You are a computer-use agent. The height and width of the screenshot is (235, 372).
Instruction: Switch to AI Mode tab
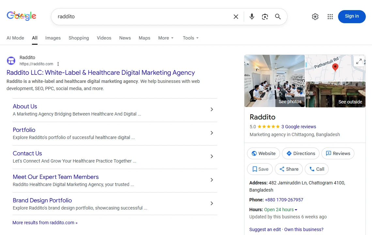pyautogui.click(x=15, y=38)
